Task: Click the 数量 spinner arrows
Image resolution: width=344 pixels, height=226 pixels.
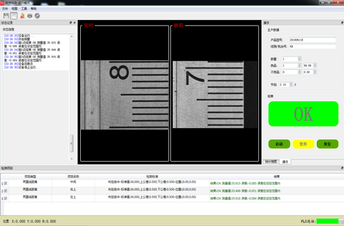Action: click(x=300, y=59)
